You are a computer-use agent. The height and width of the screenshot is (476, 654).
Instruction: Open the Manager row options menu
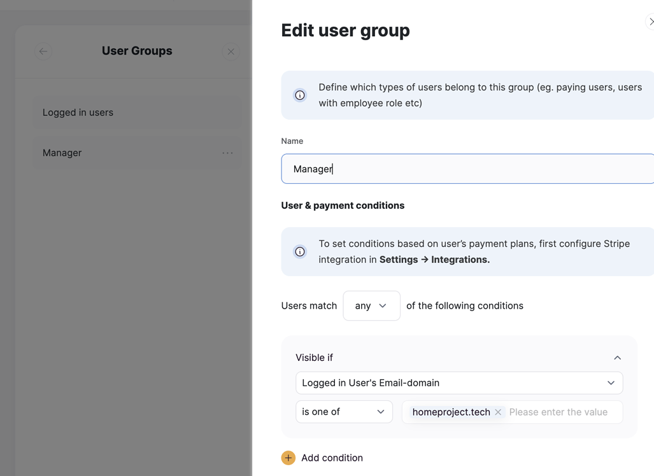tap(227, 153)
